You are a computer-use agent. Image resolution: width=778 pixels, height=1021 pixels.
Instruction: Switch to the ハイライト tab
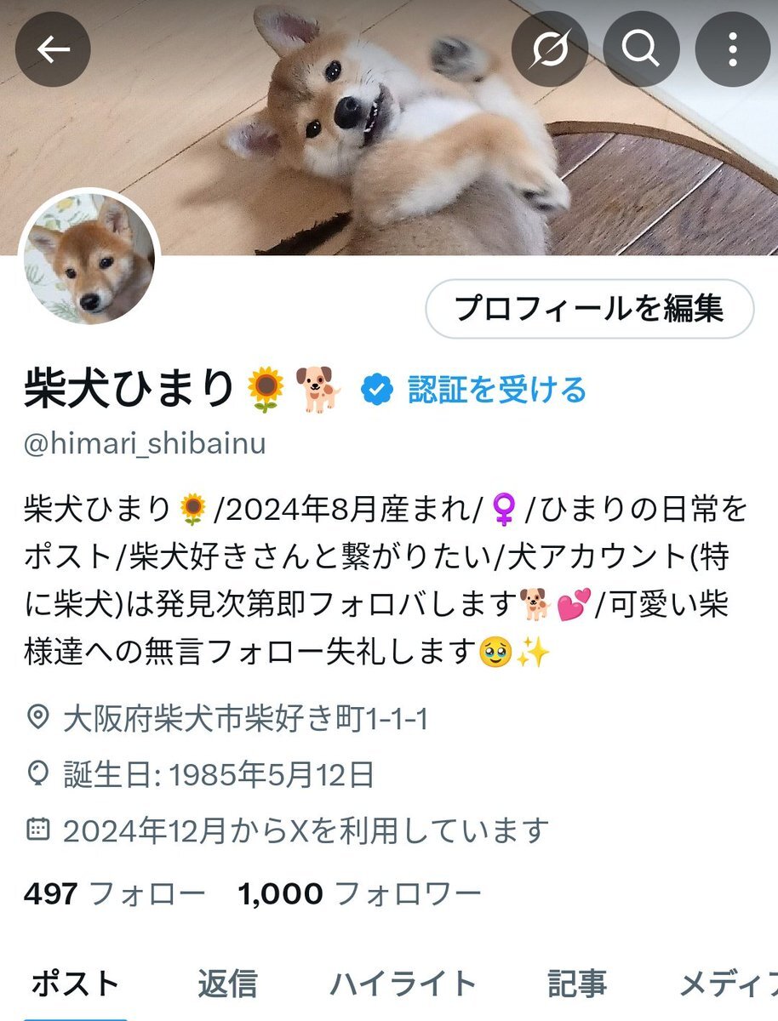[x=403, y=984]
